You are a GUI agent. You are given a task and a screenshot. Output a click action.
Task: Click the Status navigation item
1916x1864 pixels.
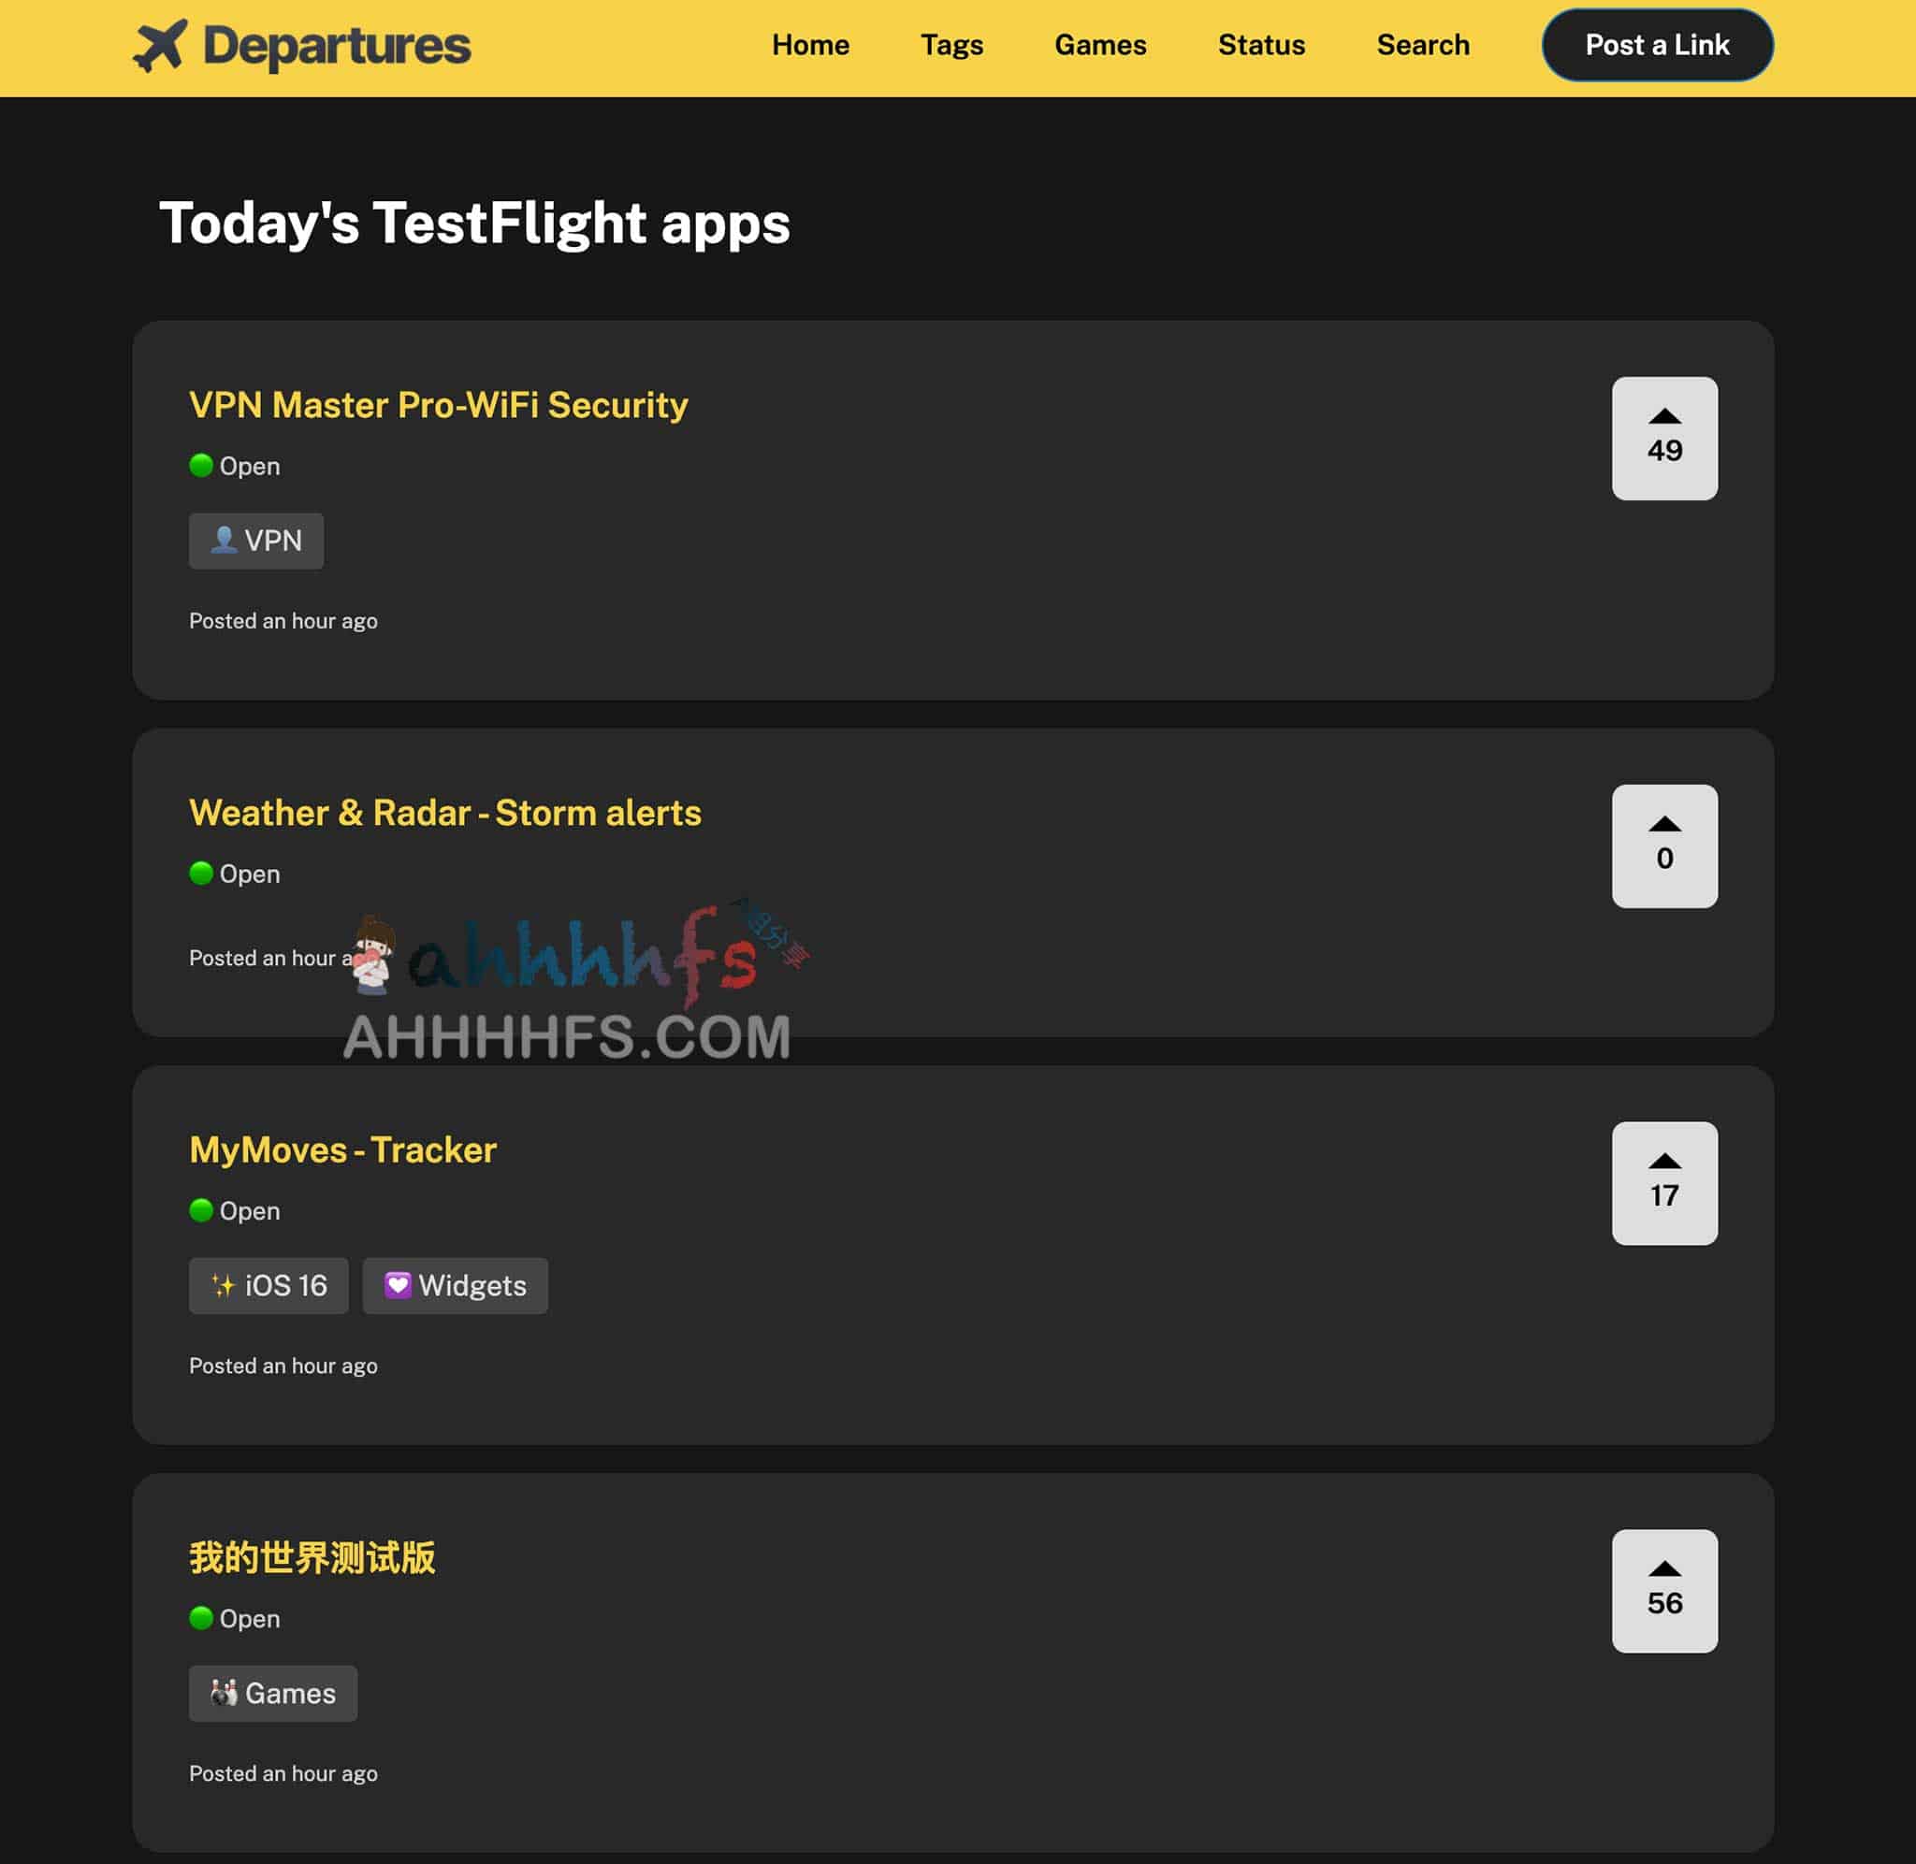pyautogui.click(x=1262, y=43)
